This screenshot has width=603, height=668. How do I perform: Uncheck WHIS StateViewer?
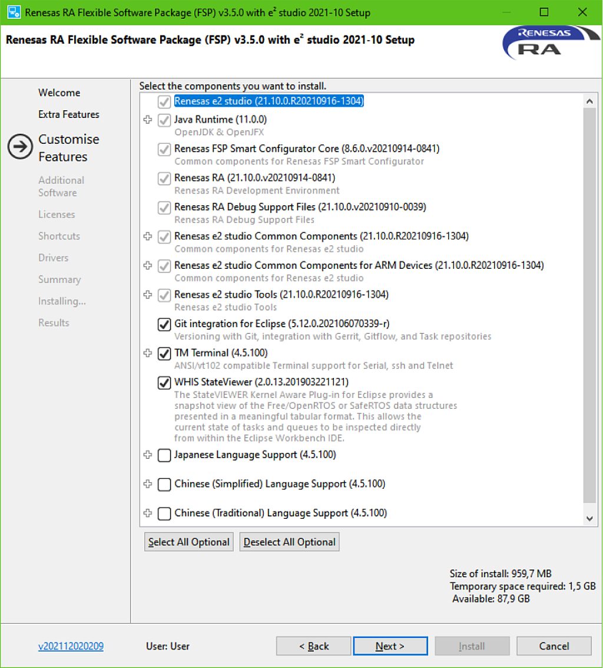[164, 383]
